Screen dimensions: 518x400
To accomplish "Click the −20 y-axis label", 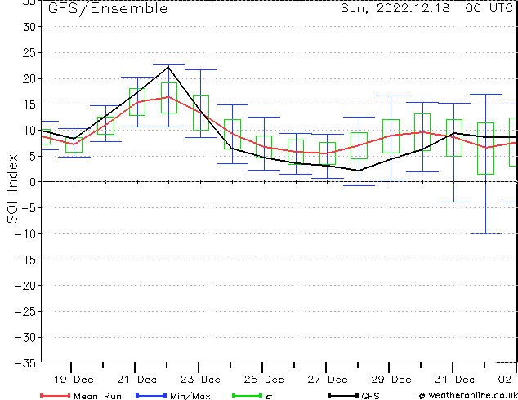I will point(25,286).
